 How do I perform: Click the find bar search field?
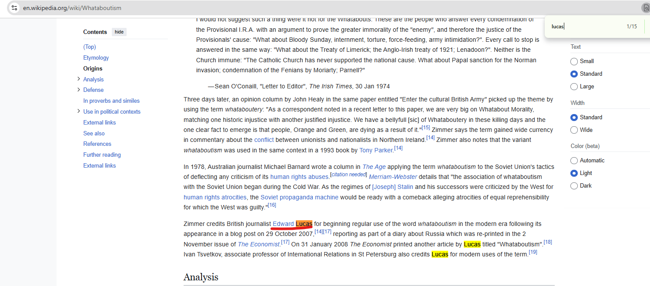(x=583, y=27)
